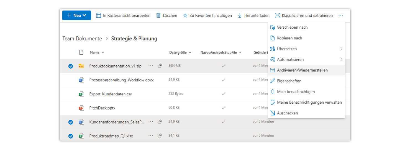Uncheck the Produktdokumentation_v1.zip selection circle

click(x=71, y=66)
